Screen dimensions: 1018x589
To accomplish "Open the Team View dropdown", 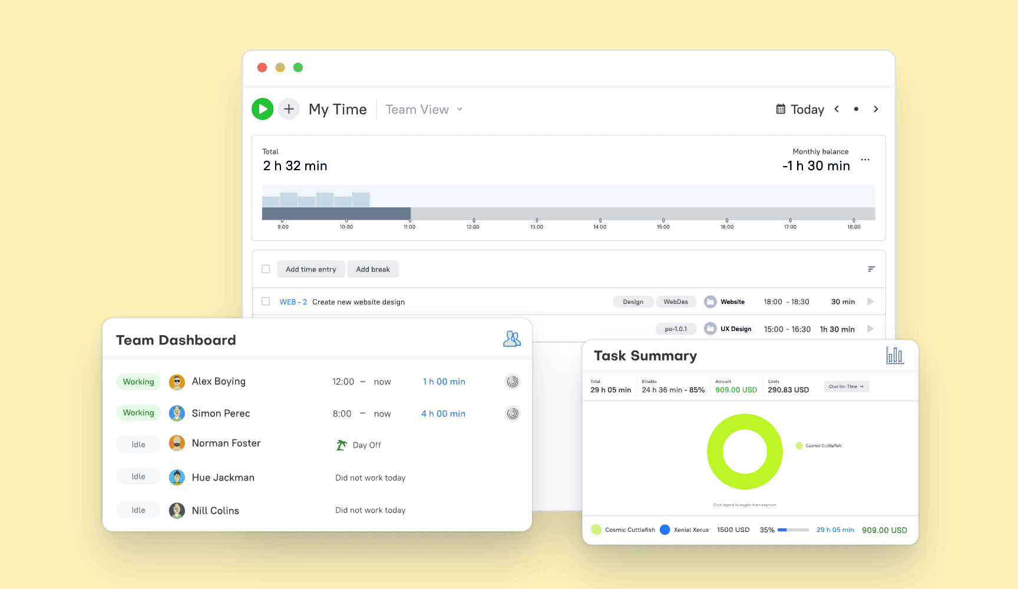I will pos(423,109).
